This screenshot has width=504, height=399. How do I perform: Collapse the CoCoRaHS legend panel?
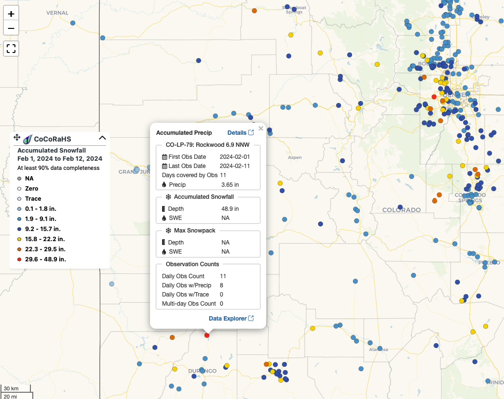(x=102, y=138)
